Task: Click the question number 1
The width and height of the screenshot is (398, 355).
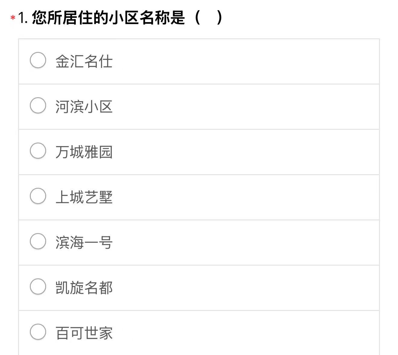Action: coord(23,18)
